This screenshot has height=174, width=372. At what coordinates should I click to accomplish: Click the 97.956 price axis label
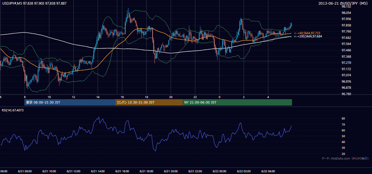tap(346, 19)
